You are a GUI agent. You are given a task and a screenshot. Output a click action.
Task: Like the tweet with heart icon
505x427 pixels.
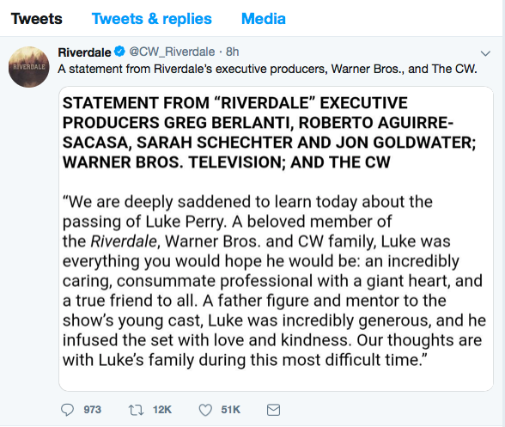(x=205, y=410)
